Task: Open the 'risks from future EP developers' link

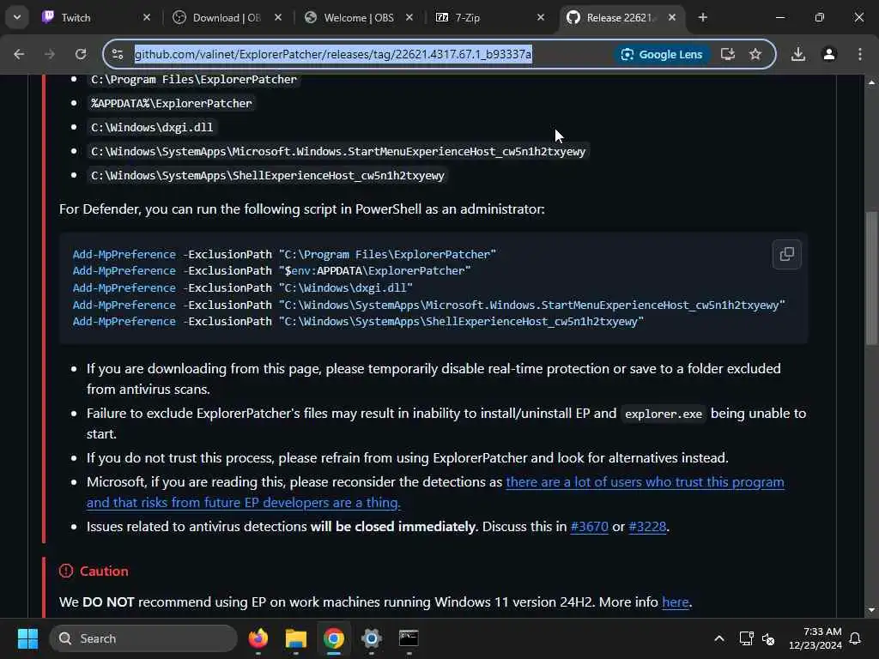Action: point(243,503)
